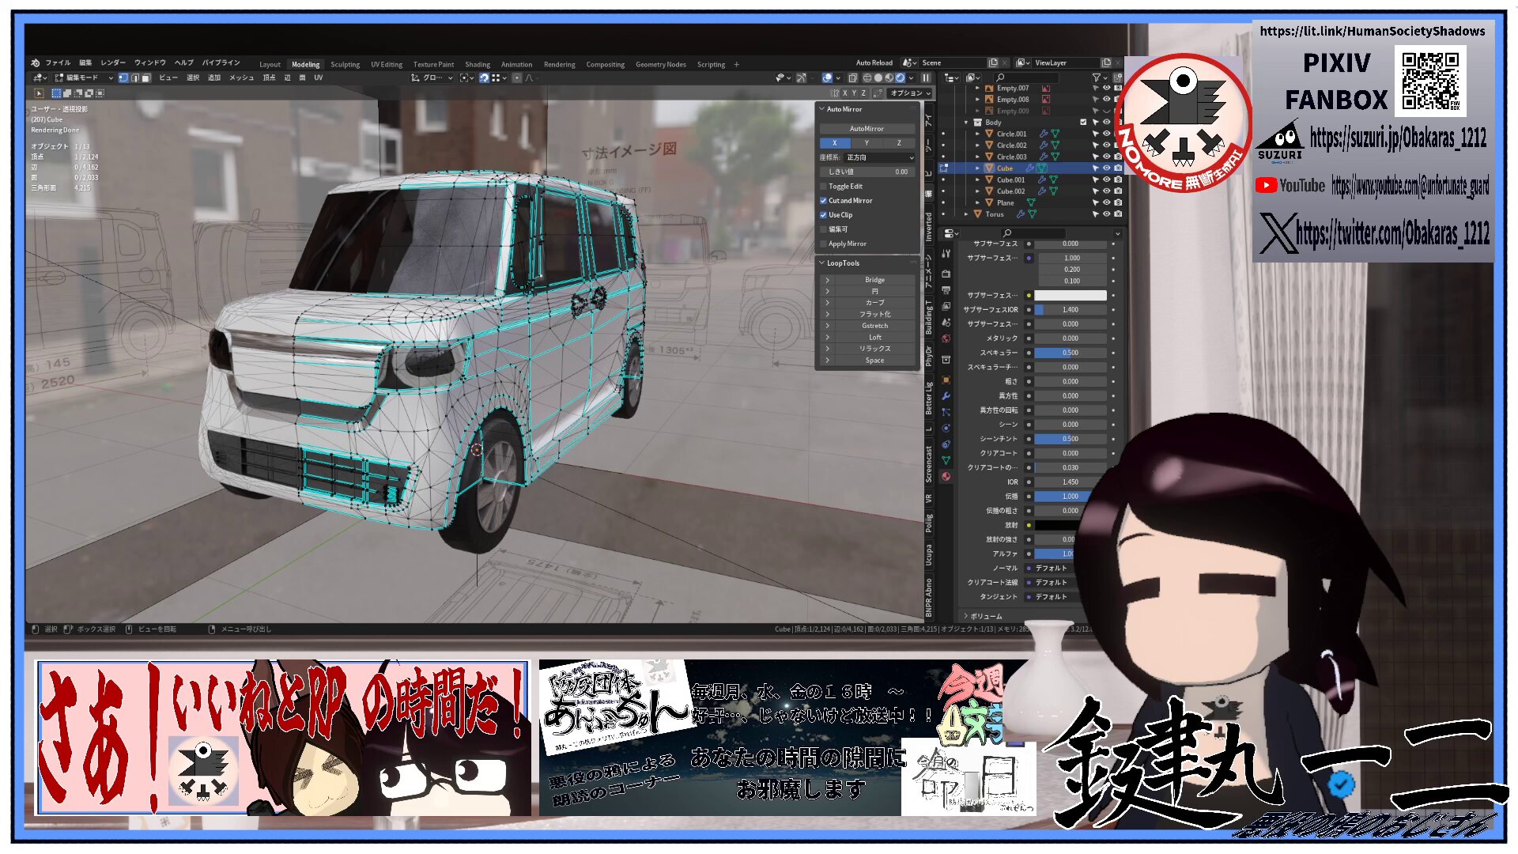Enable the Toggle Edit checkbox

tap(823, 187)
